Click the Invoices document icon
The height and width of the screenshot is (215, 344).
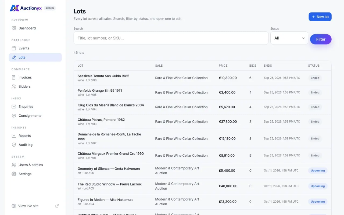pyautogui.click(x=14, y=77)
